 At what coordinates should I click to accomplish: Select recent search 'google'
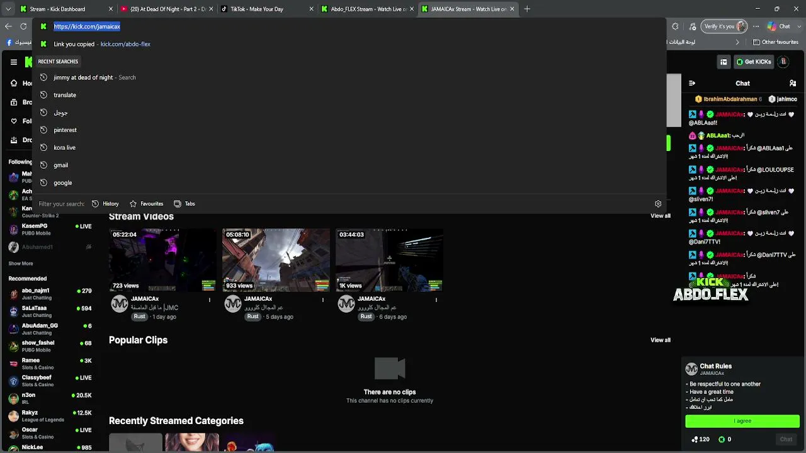[x=349, y=183]
